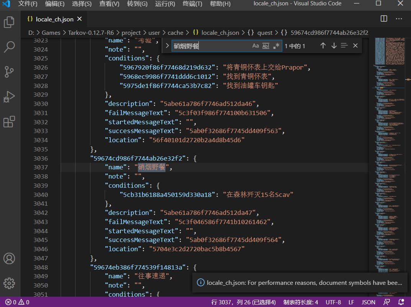
Task: Select the UTF-8 encoding status item
Action: click(x=333, y=302)
